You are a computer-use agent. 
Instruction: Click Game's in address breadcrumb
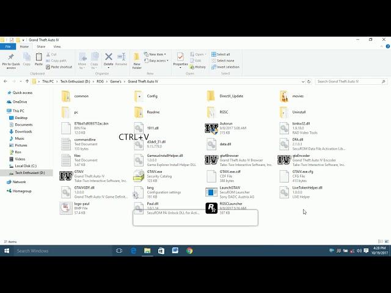[x=115, y=81]
